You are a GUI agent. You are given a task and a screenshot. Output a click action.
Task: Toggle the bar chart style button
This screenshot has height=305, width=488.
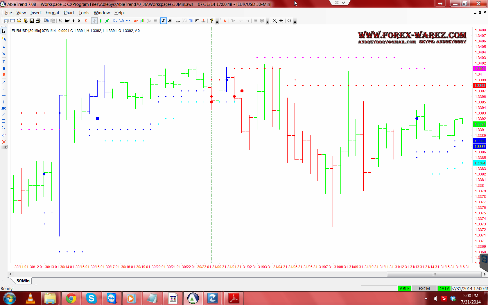click(x=94, y=21)
